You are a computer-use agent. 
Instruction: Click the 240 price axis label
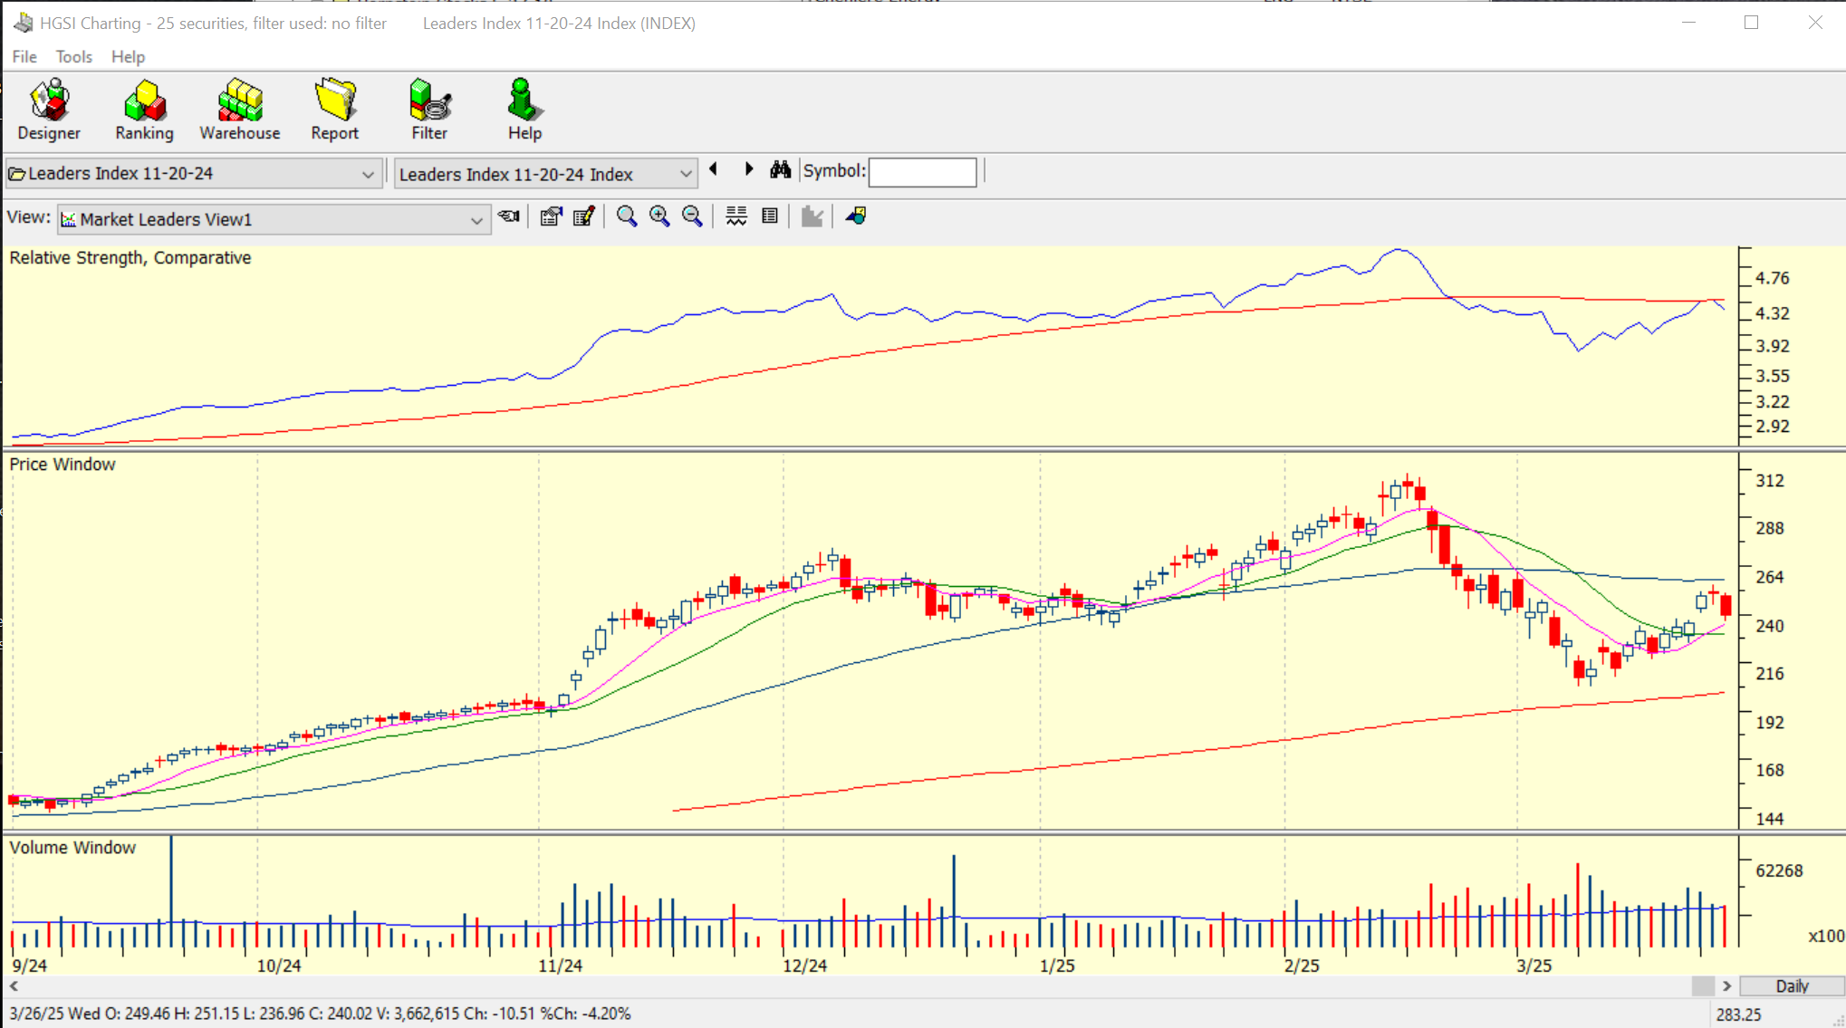coord(1770,626)
